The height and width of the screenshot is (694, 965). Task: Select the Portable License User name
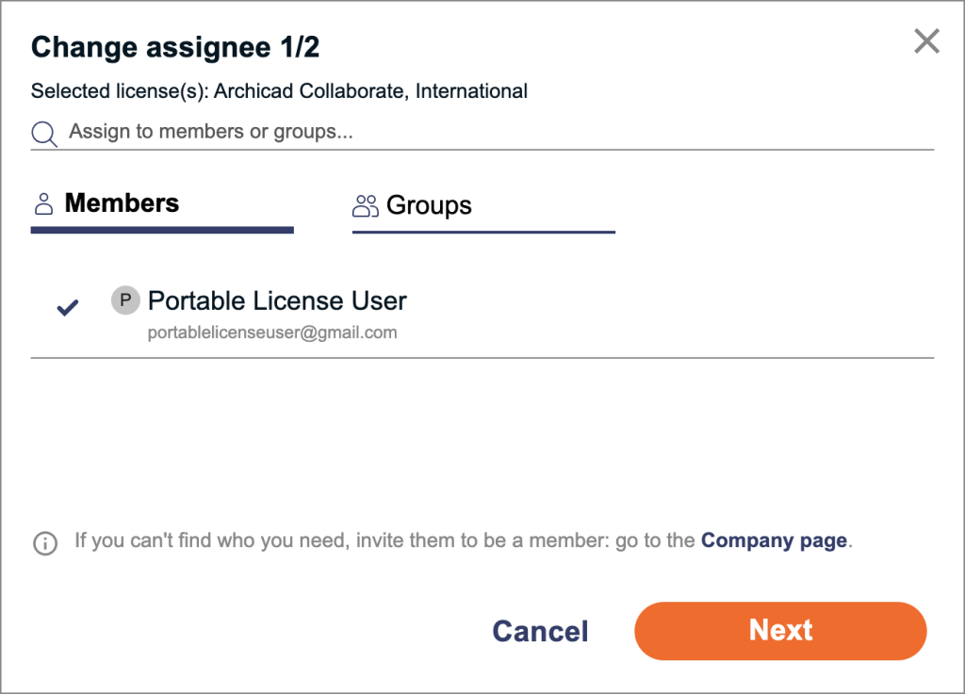click(x=277, y=301)
